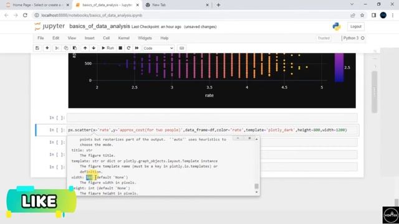Click the tooltip scrollbar thumb
The image size is (399, 224).
point(256,186)
